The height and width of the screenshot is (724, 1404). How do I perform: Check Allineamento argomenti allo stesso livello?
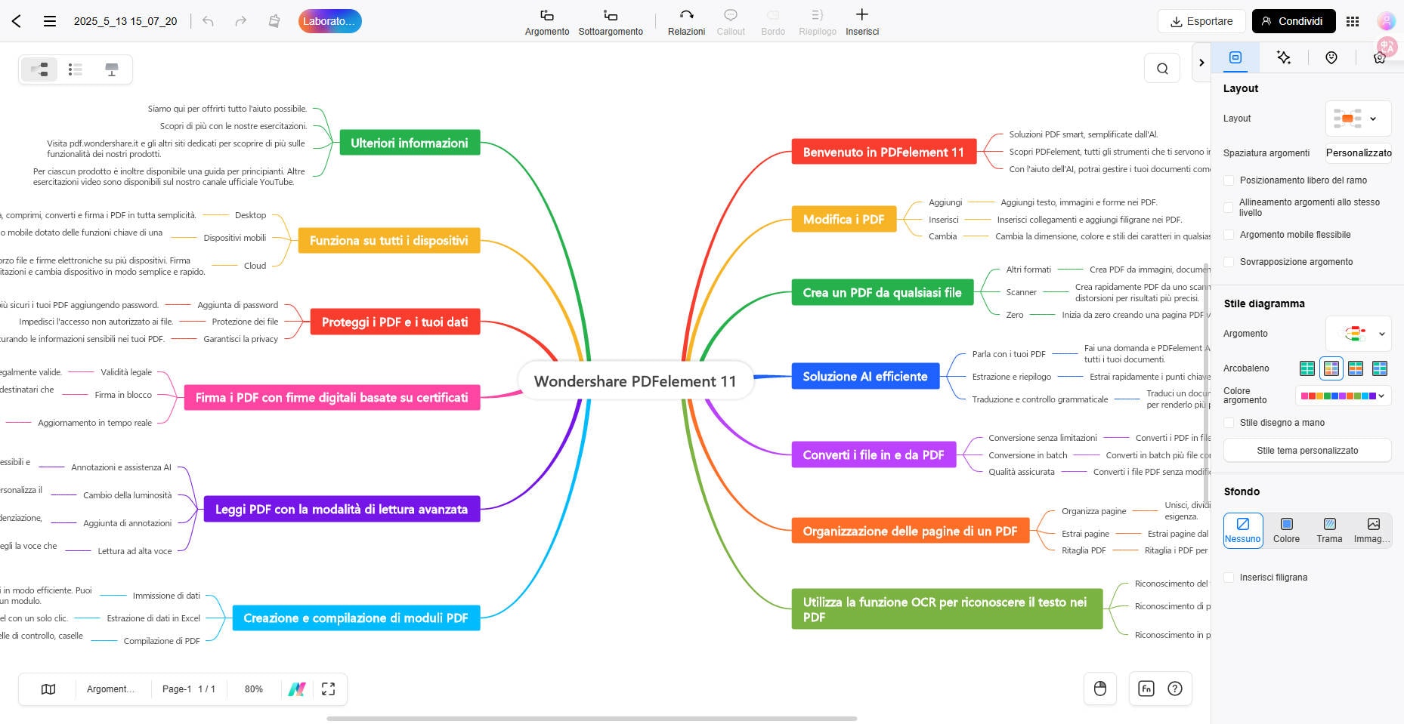coord(1229,208)
